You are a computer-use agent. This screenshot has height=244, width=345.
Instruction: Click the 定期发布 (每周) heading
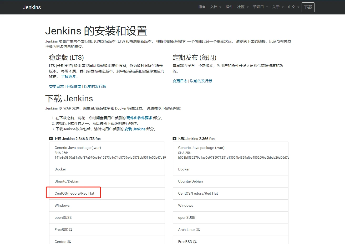[194, 58]
